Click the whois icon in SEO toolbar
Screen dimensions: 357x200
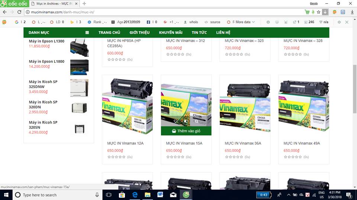point(191,22)
